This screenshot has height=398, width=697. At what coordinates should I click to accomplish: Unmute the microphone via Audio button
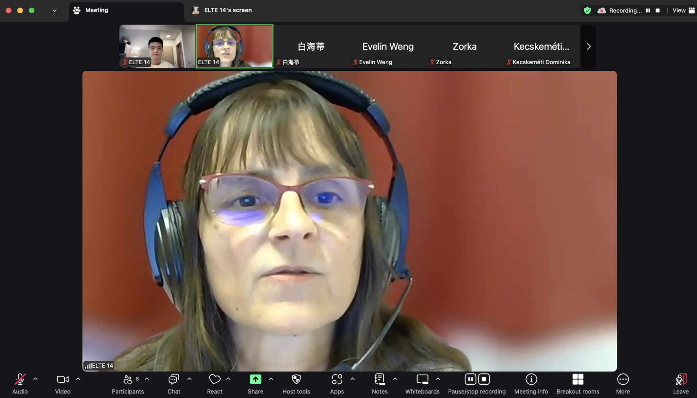[x=20, y=379]
